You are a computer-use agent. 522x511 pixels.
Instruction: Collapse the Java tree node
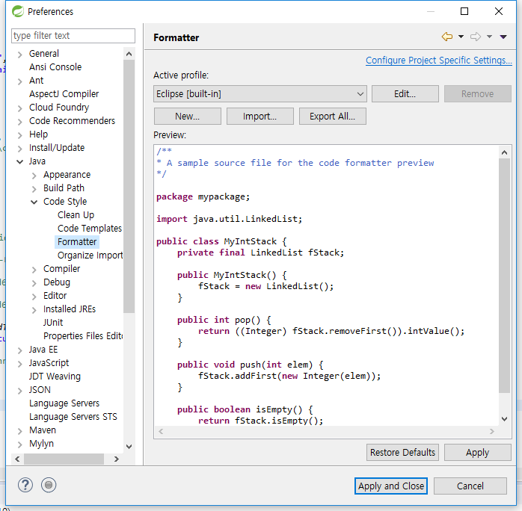[20, 162]
